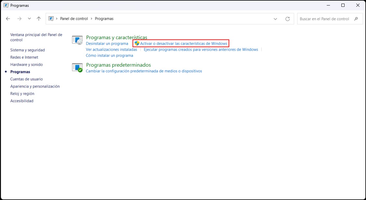Screen dimensions: 366x200
Task: Open 'Programas y características' heading
Action: tap(117, 37)
